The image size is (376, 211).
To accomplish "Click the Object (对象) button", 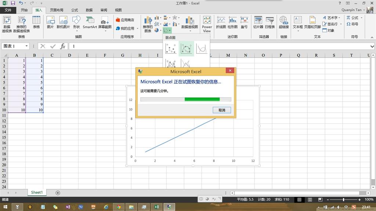I will pos(329,30).
